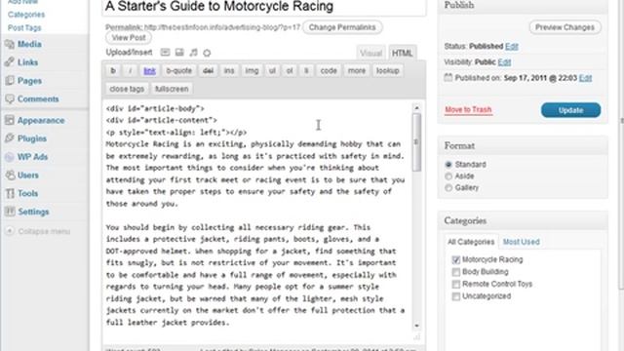Click the calendar icon beside Published on
The width and height of the screenshot is (624, 351).
click(448, 78)
